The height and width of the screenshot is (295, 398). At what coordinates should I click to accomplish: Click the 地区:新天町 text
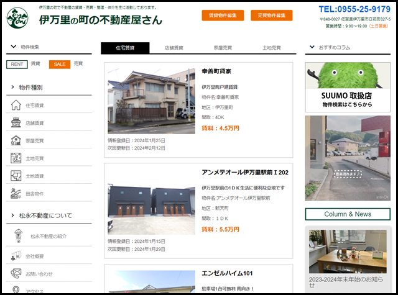215,208
